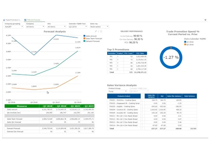Select the Sales Qty Forecast row label

[14, 122]
